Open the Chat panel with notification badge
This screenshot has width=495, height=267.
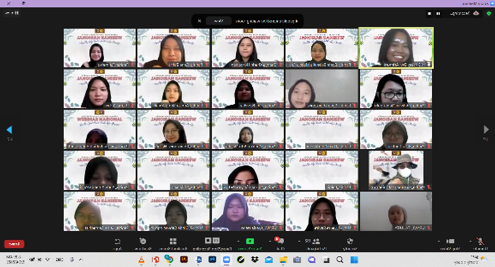click(x=280, y=241)
